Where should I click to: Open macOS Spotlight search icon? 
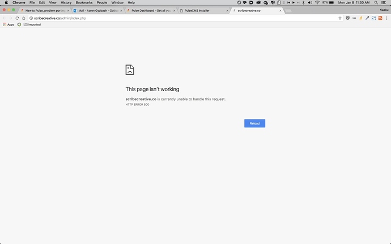[377, 3]
